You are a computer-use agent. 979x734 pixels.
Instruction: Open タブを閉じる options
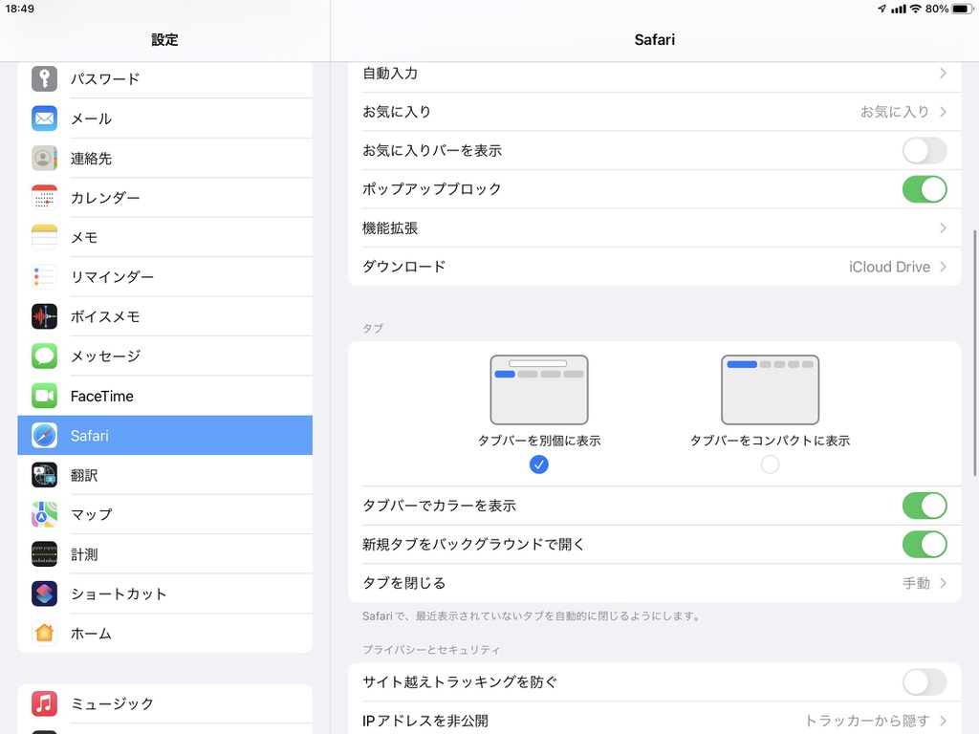click(x=655, y=582)
